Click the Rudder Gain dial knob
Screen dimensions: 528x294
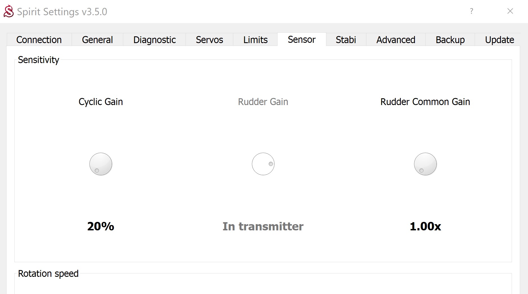[x=263, y=164]
